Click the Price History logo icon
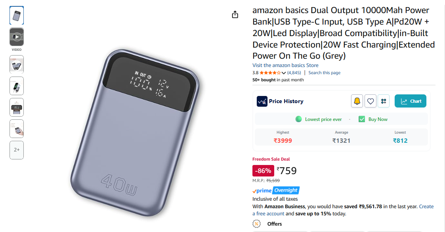Image resolution: width=445 pixels, height=232 pixels. (x=262, y=101)
